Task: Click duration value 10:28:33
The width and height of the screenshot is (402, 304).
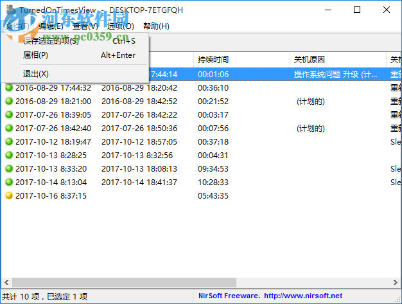Action: point(213,183)
